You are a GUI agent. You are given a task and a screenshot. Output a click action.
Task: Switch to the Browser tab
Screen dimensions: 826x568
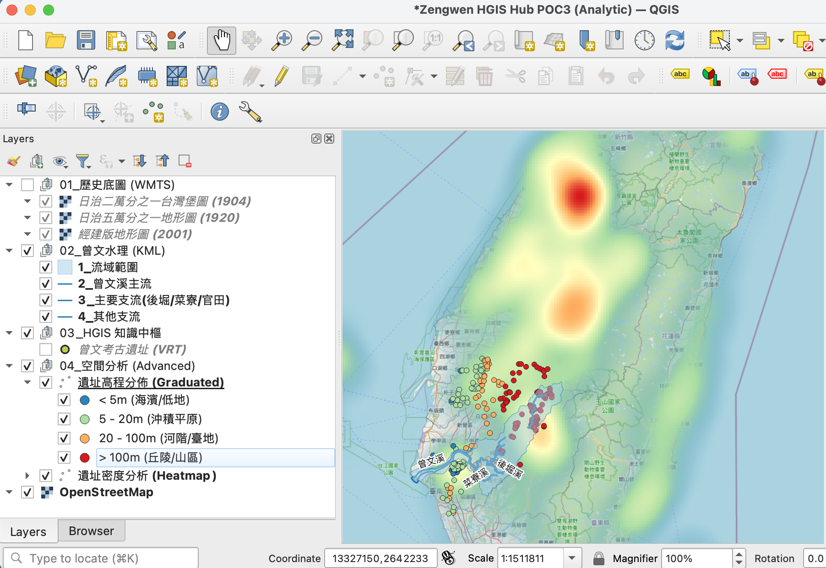coord(91,530)
